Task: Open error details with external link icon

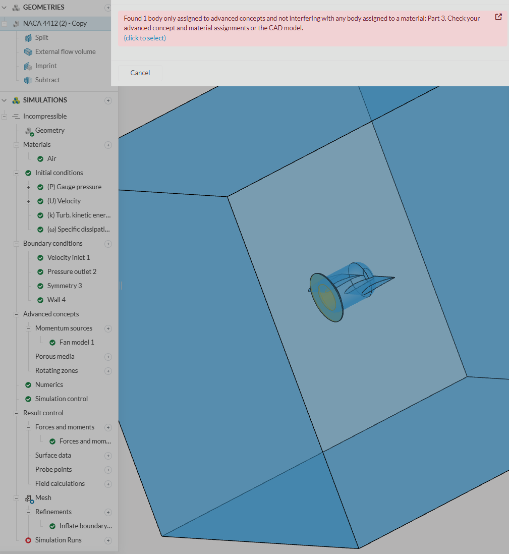Action: pos(498,17)
